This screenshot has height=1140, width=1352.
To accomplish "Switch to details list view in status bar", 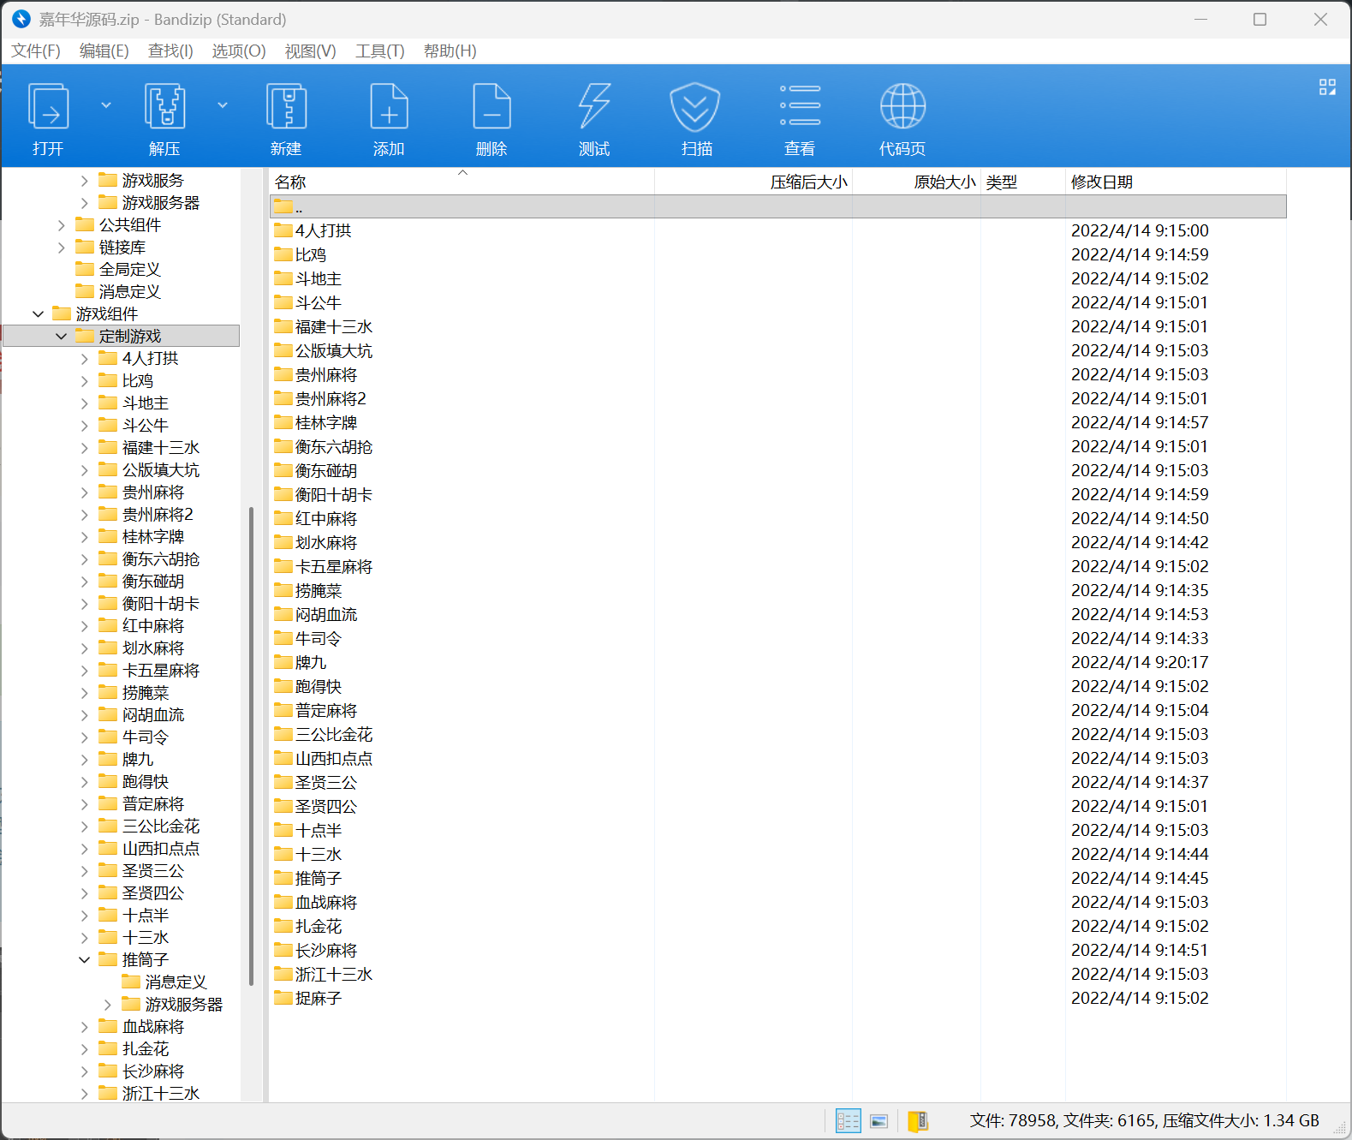I will pos(848,1121).
